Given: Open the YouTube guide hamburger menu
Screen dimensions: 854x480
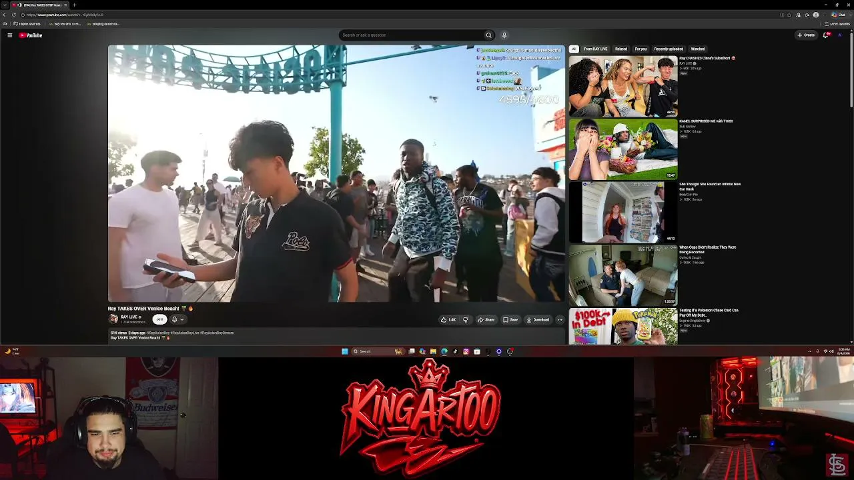Looking at the screenshot, I should [9, 35].
